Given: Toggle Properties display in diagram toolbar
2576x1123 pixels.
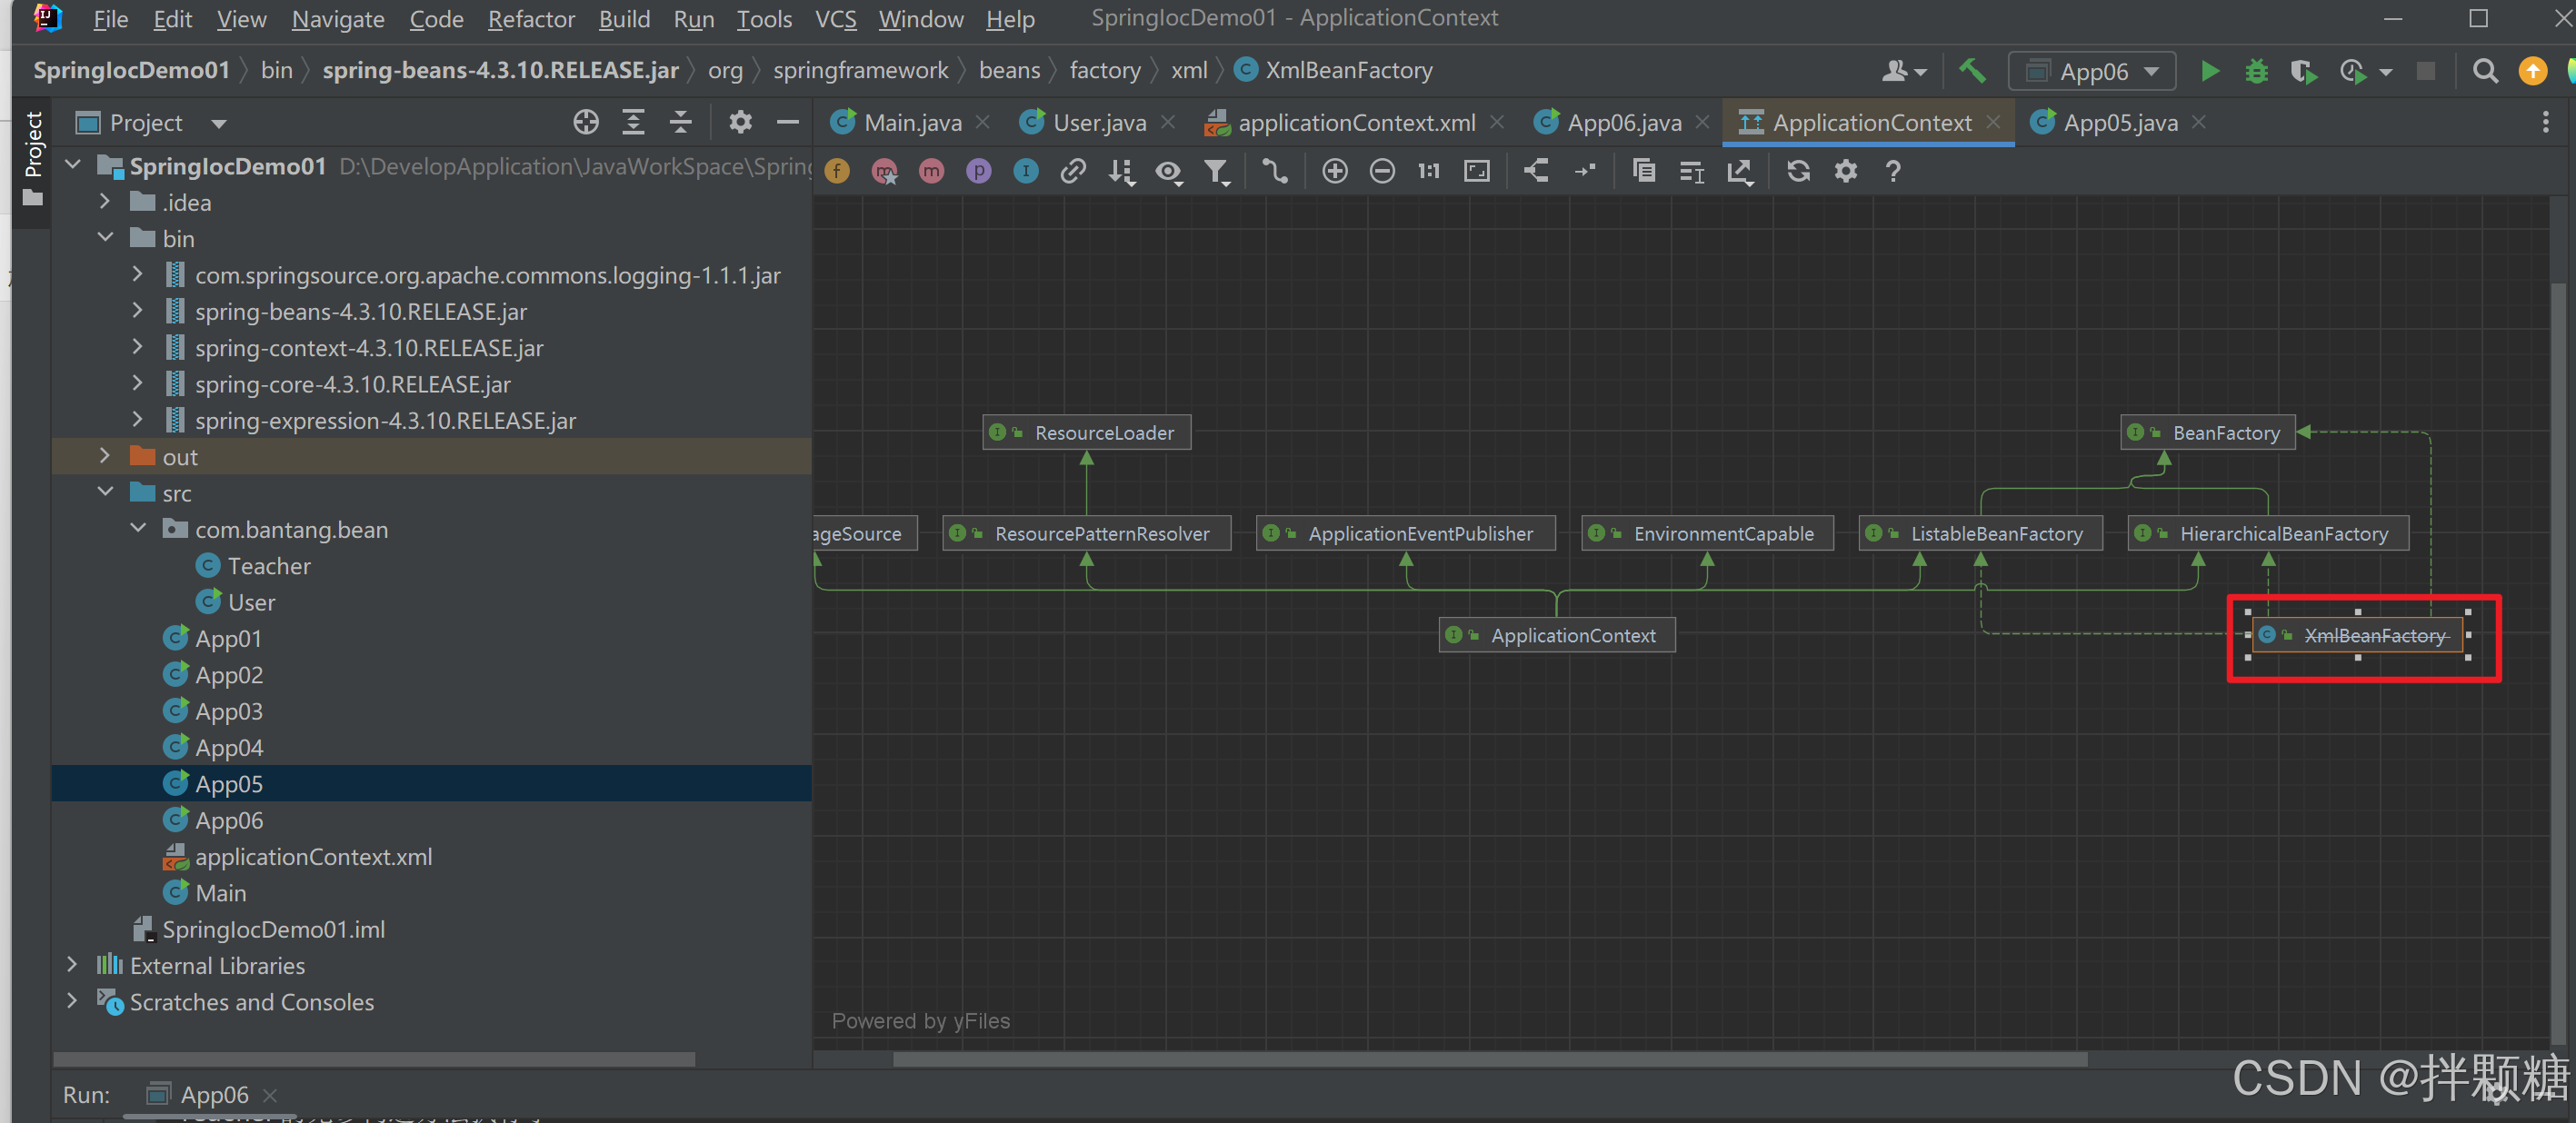Looking at the screenshot, I should tap(978, 171).
